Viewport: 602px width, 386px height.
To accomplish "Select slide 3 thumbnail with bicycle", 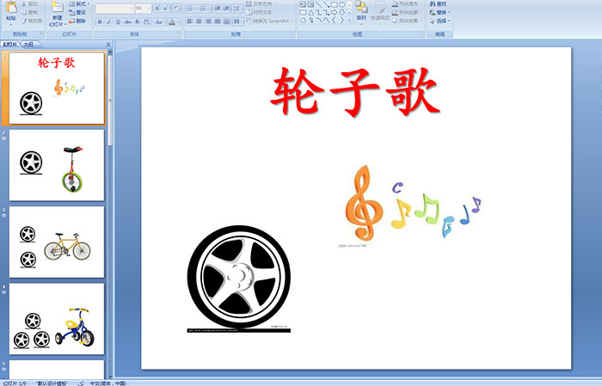I will 57,242.
